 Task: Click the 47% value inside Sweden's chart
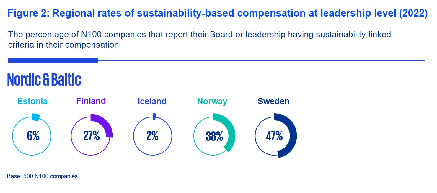(274, 136)
